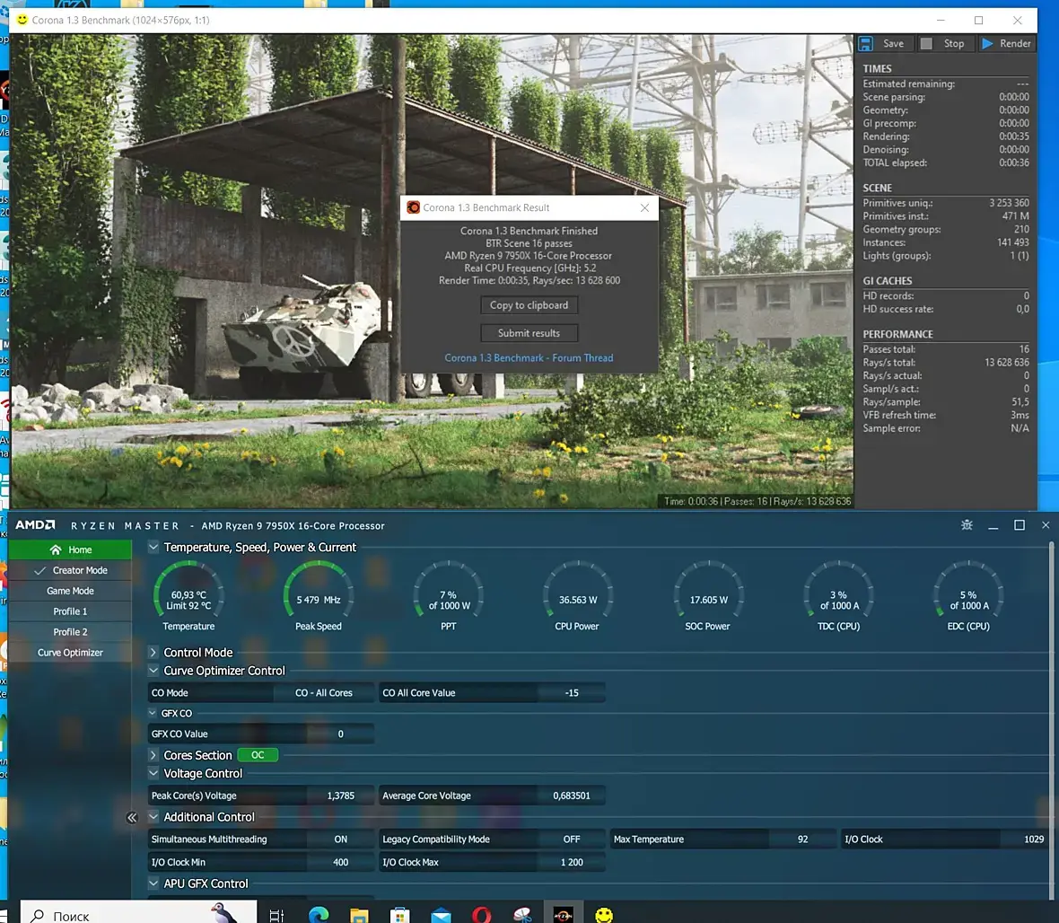Open Profile 2 in Ryzen Master
This screenshot has height=923, width=1059.
70,632
